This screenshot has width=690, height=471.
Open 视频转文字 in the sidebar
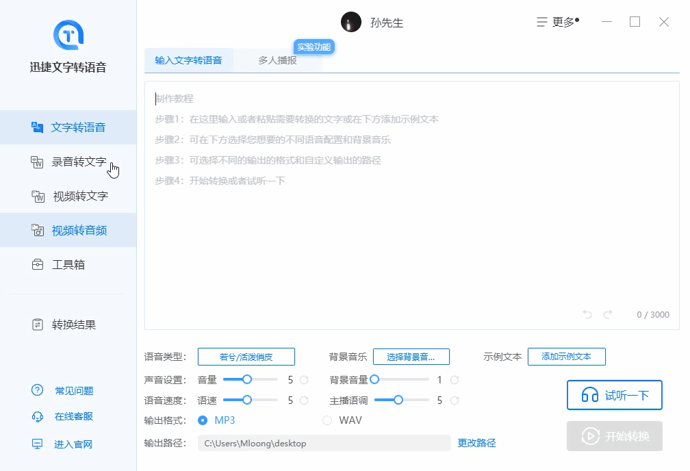pos(68,196)
